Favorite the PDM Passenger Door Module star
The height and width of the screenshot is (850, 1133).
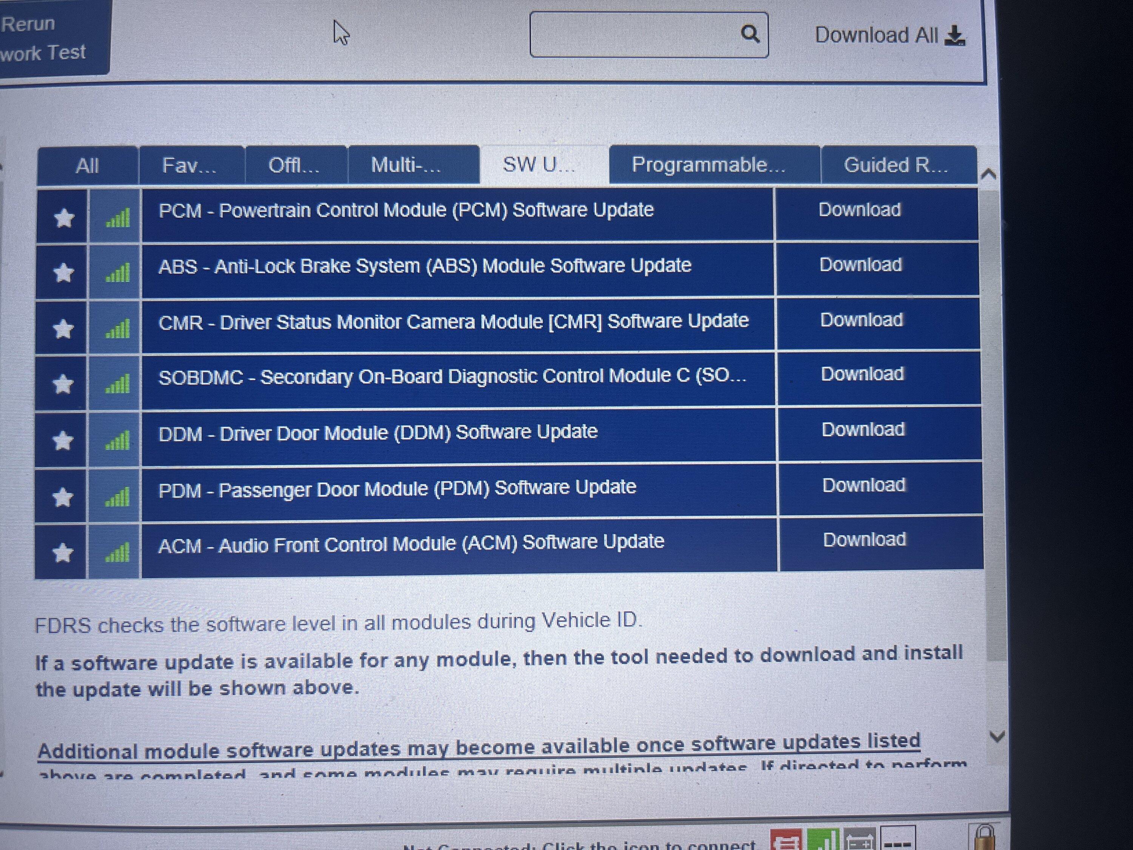click(63, 497)
